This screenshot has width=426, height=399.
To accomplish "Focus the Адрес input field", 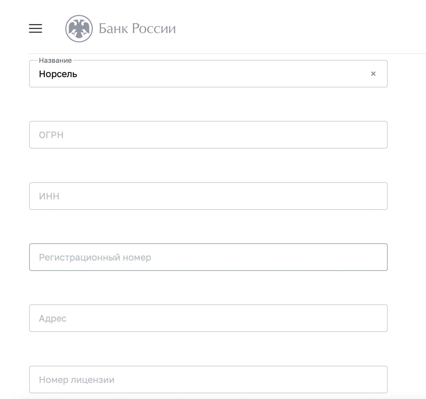I will tap(208, 318).
